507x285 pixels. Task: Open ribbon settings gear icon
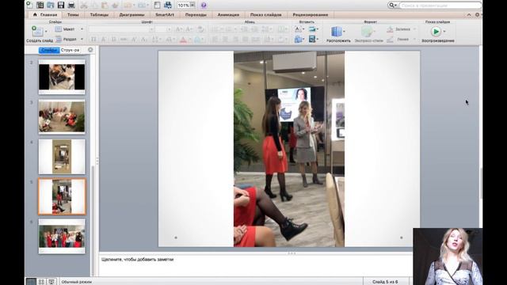click(477, 15)
